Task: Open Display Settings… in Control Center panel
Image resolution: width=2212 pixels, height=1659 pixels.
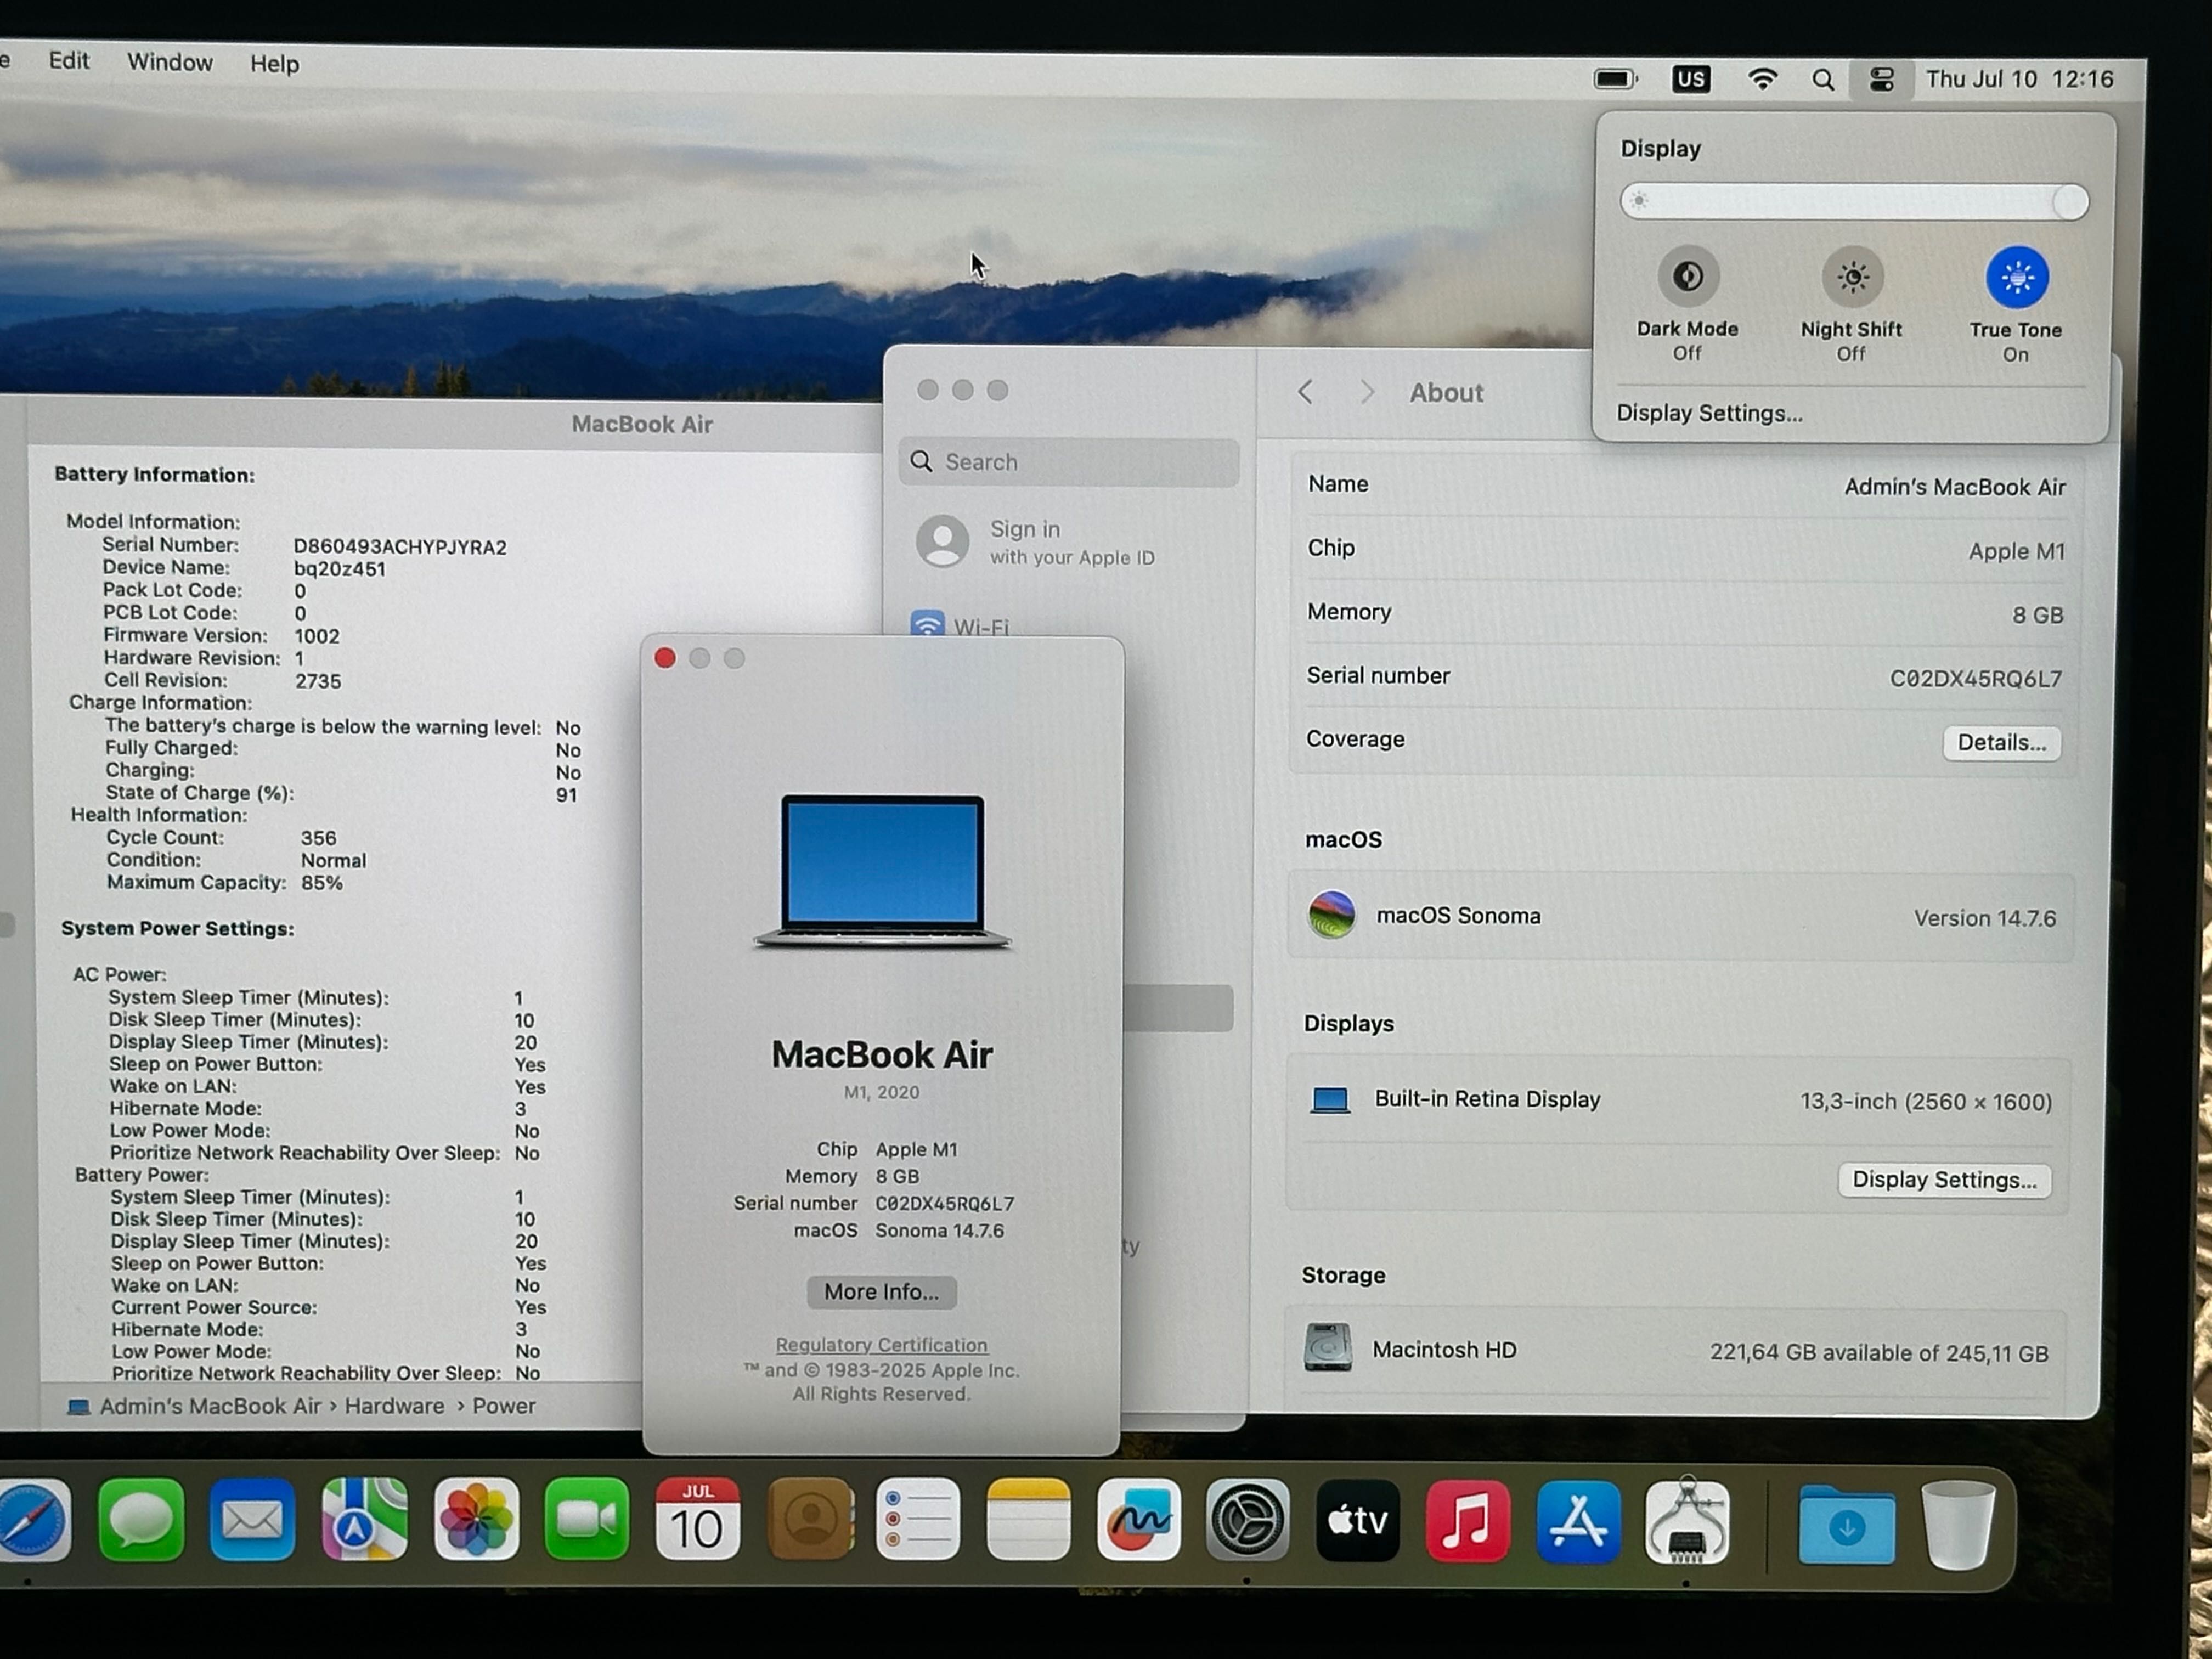Action: point(1710,413)
